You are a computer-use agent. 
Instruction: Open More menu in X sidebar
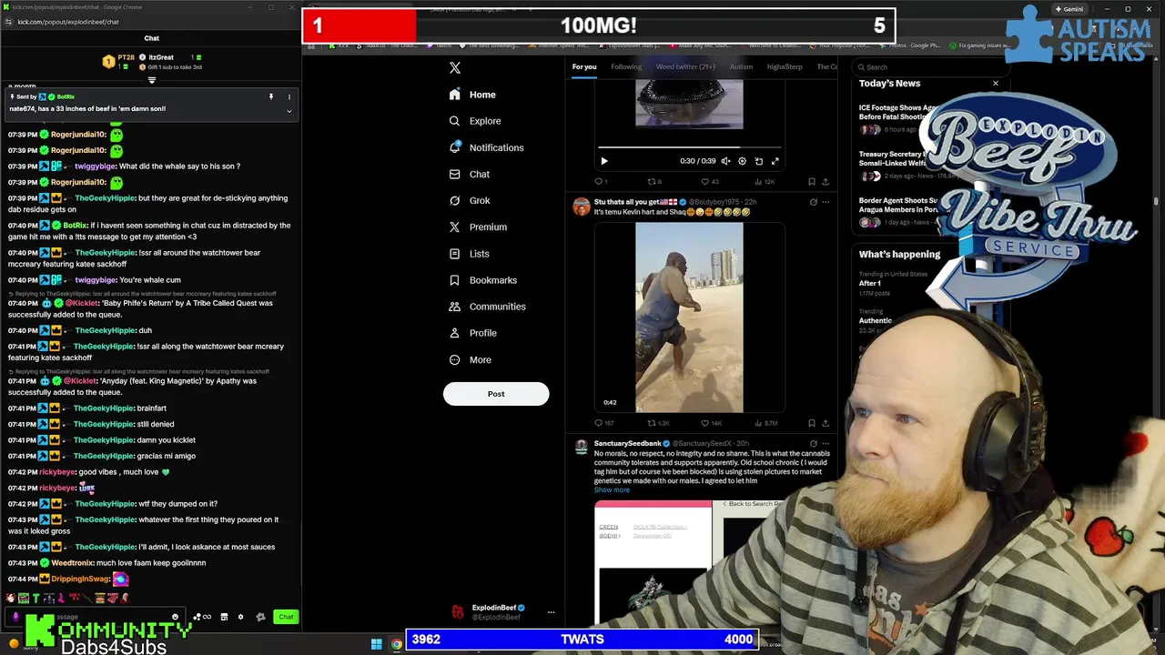(470, 359)
